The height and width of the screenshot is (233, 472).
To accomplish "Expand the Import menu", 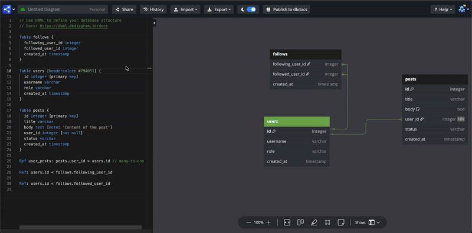I will tap(185, 9).
